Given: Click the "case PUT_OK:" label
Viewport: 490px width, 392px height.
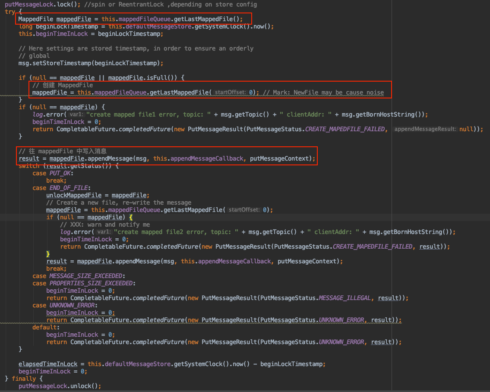Looking at the screenshot, I should 53,173.
